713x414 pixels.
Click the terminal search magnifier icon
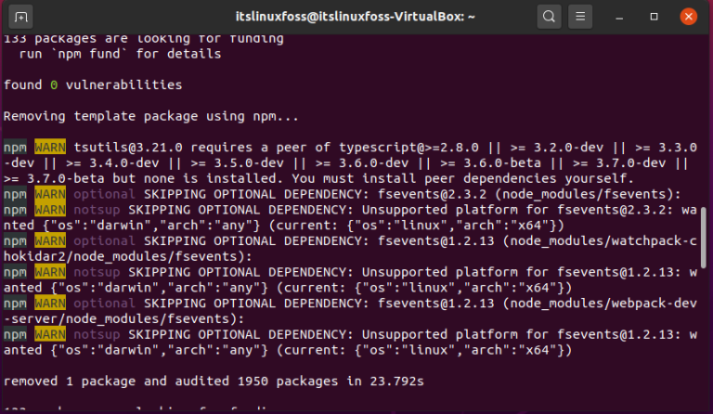549,16
